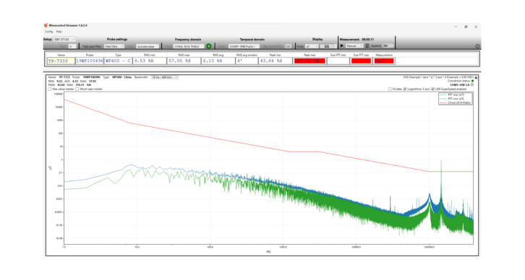Toggle the Append switch
525x280 pixels.
click(x=385, y=45)
